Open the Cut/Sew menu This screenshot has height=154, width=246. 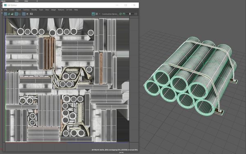26,10
